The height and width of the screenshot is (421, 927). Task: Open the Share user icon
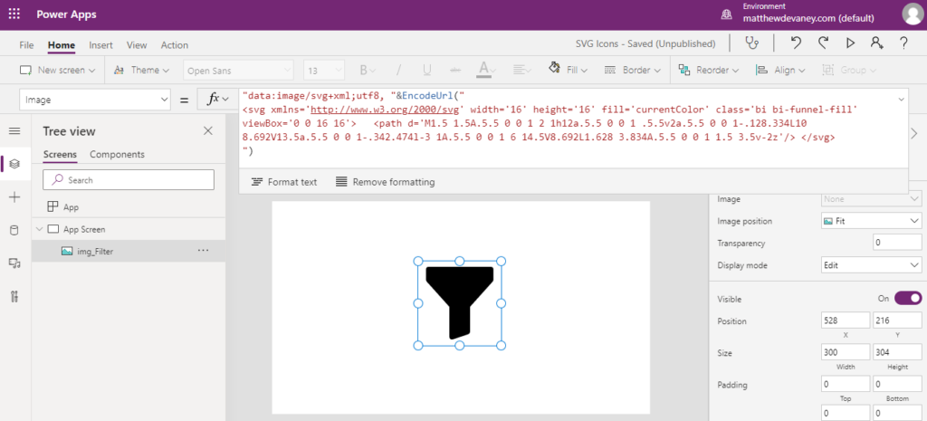pyautogui.click(x=876, y=43)
